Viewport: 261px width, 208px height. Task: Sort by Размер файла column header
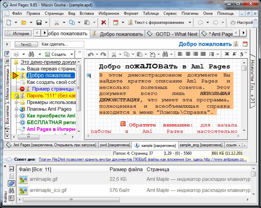[x=126, y=169]
